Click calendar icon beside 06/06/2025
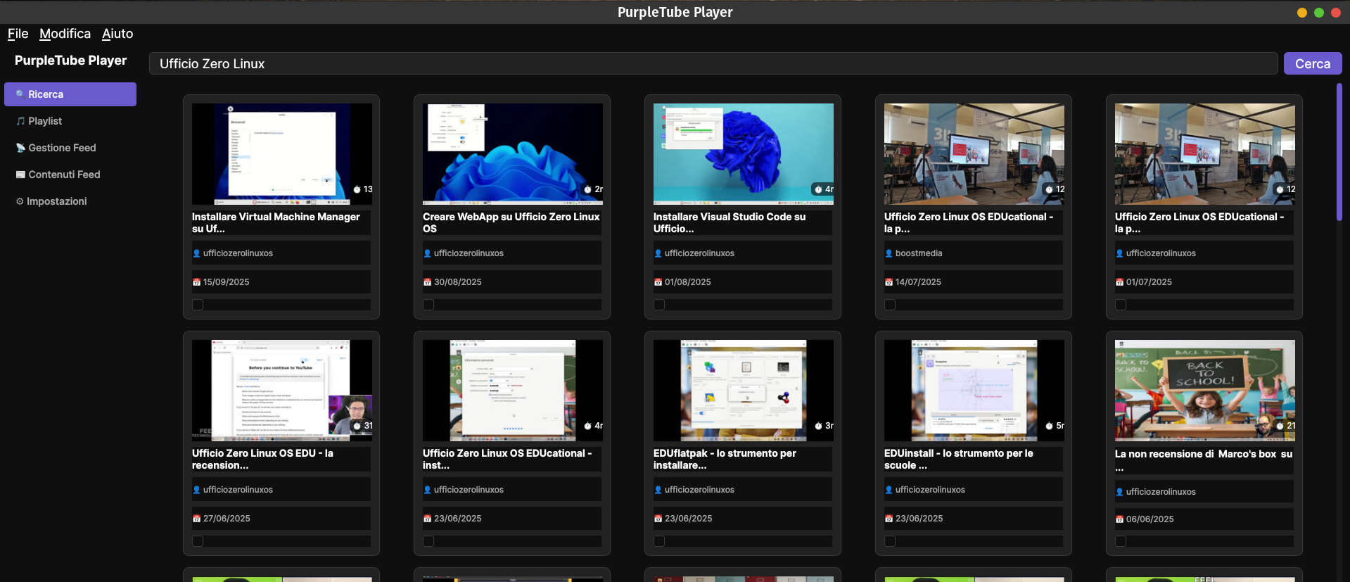Viewport: 1350px width, 582px height. tap(1119, 519)
